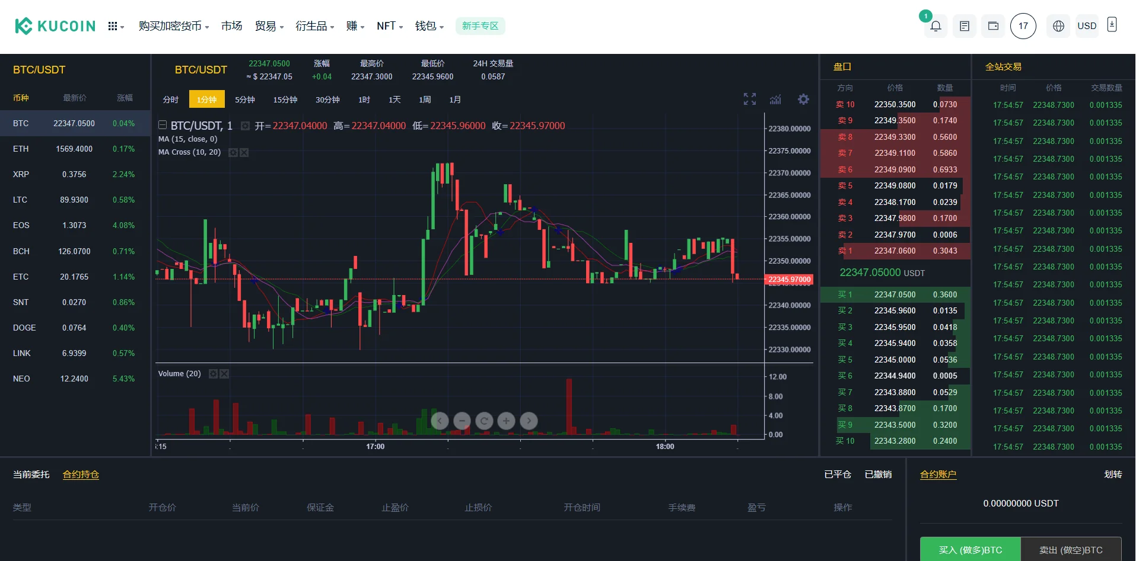The height and width of the screenshot is (561, 1139).
Task: Open the notifications bell
Action: point(936,26)
